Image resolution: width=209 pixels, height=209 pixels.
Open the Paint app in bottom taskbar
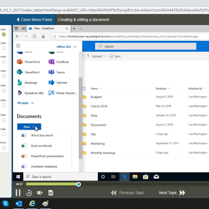(45, 204)
